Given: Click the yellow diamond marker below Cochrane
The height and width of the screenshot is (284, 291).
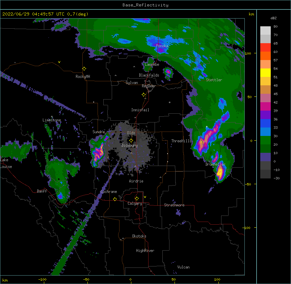Looking at the screenshot, I should [115, 199].
